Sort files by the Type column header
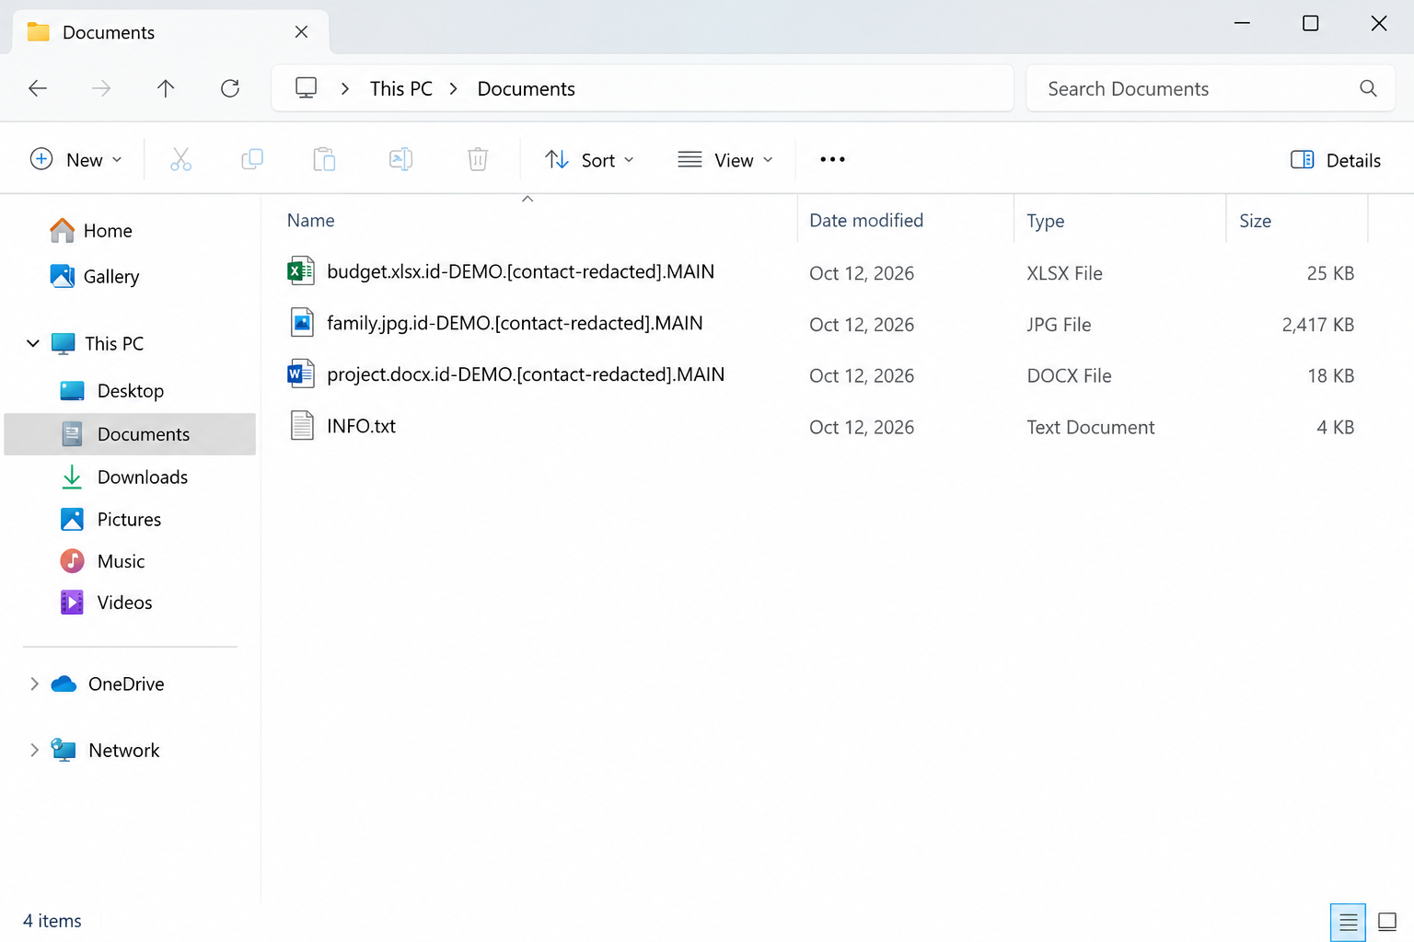The image size is (1414, 942). click(1046, 221)
